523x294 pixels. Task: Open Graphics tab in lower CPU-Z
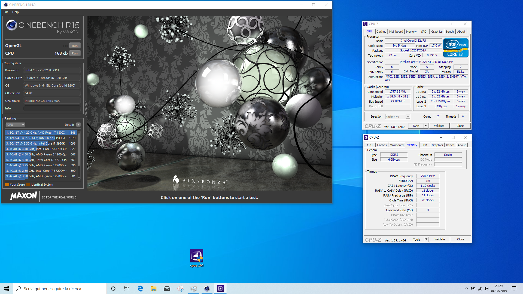(x=437, y=145)
